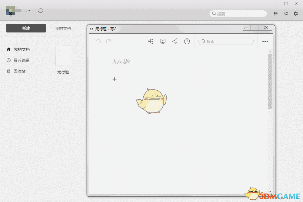The width and height of the screenshot is (303, 202).
Task: Toggle A-Z sorting of documents
Action: [x=285, y=14]
